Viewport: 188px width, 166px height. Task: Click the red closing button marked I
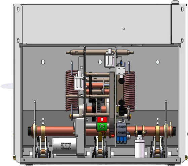click(x=102, y=119)
